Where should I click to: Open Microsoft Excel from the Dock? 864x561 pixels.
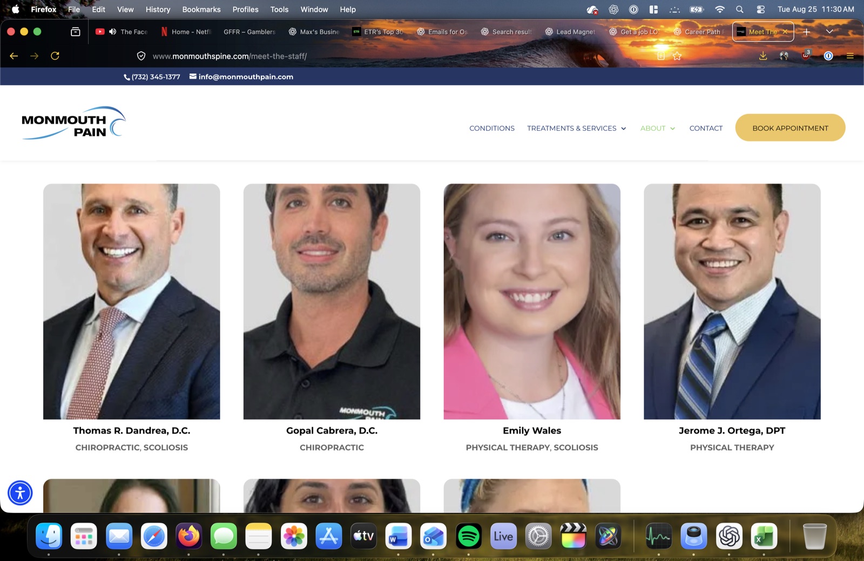click(x=764, y=536)
